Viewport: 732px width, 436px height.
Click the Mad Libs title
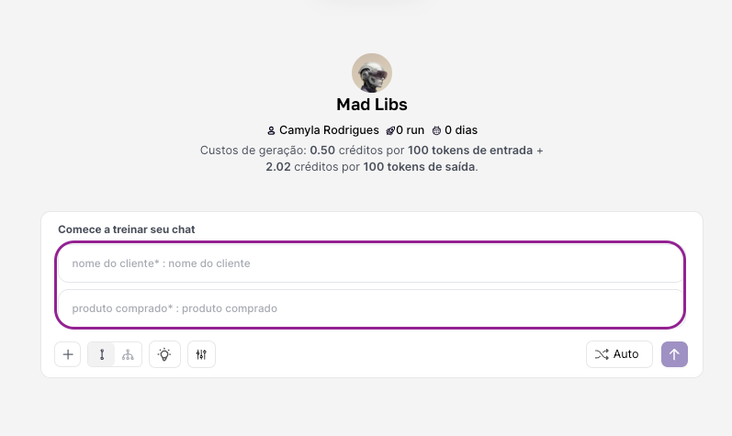pyautogui.click(x=372, y=105)
